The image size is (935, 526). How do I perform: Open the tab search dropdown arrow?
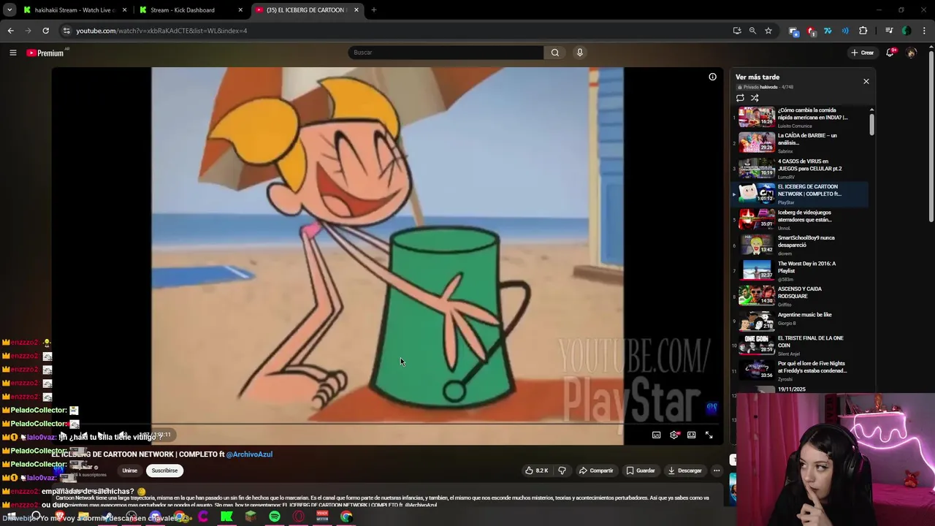tap(9, 9)
